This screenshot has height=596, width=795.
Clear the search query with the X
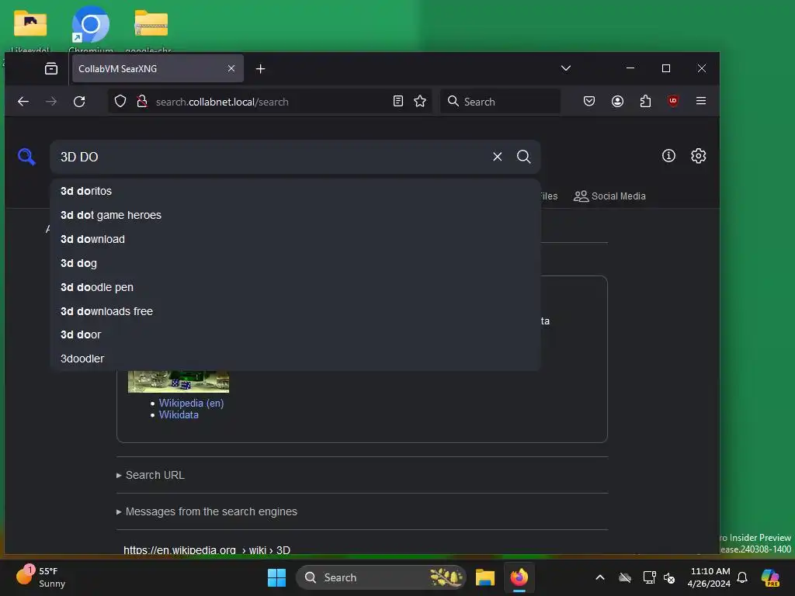[498, 157]
